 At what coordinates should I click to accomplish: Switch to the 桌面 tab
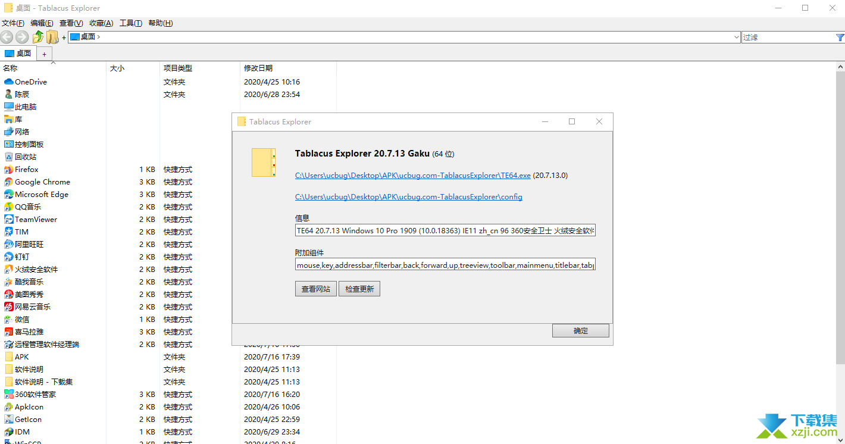pos(18,54)
